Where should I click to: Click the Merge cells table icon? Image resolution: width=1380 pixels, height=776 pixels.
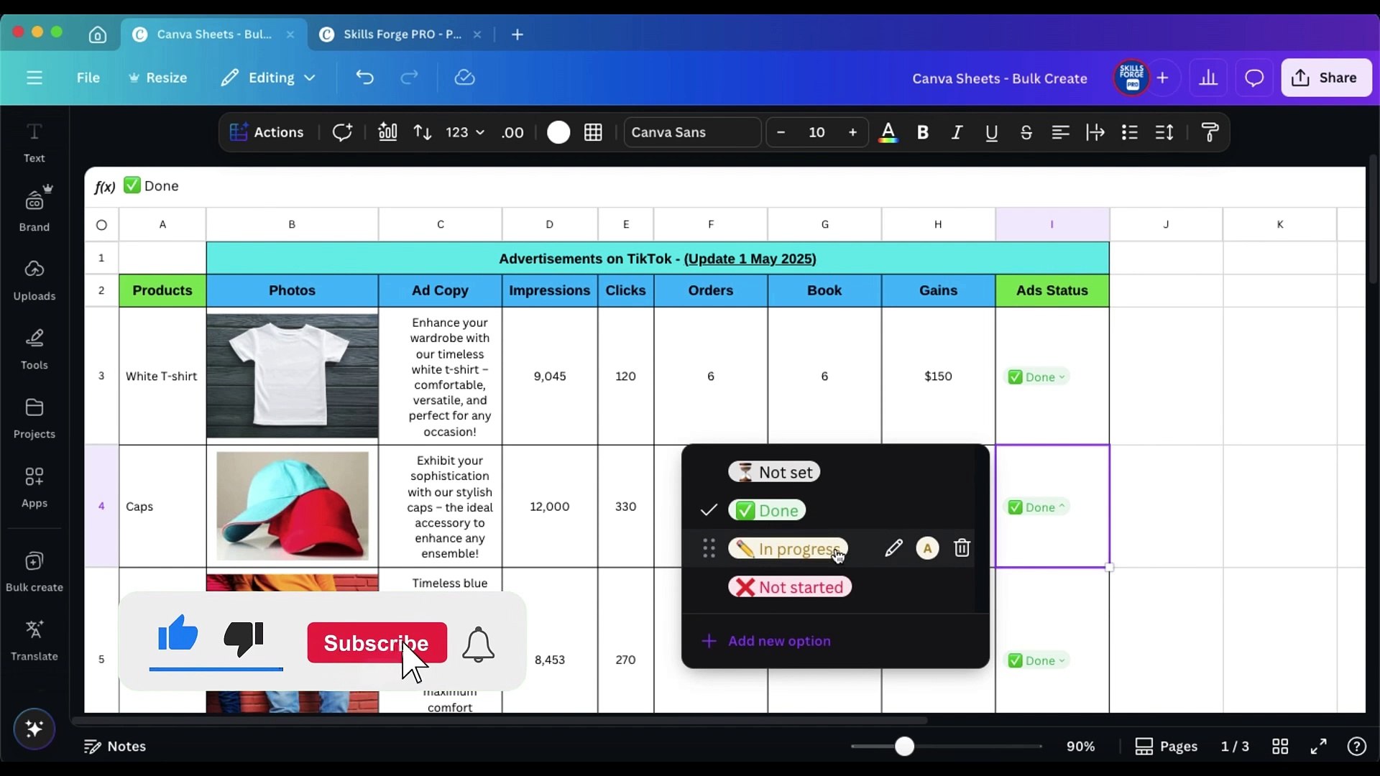coord(593,132)
